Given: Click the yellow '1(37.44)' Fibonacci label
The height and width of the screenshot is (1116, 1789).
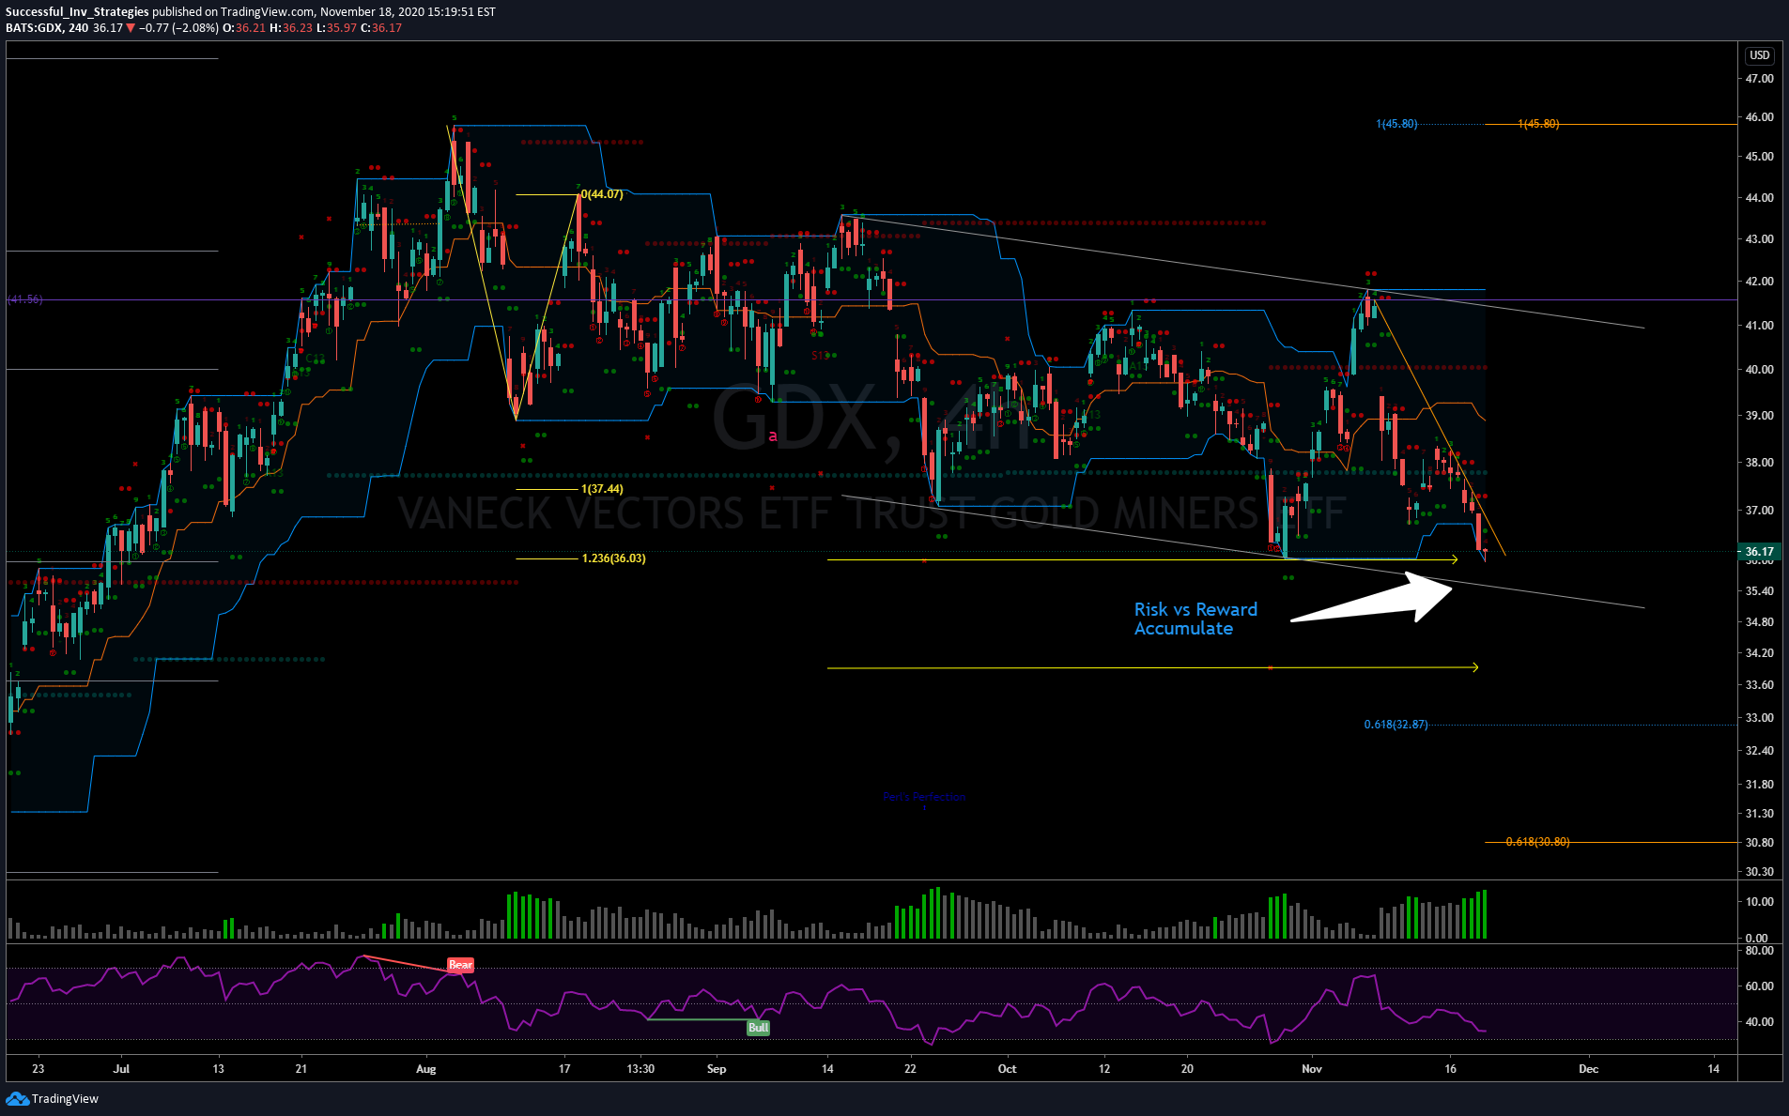Looking at the screenshot, I should tap(602, 489).
